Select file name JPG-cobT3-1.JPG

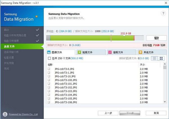point(64,72)
